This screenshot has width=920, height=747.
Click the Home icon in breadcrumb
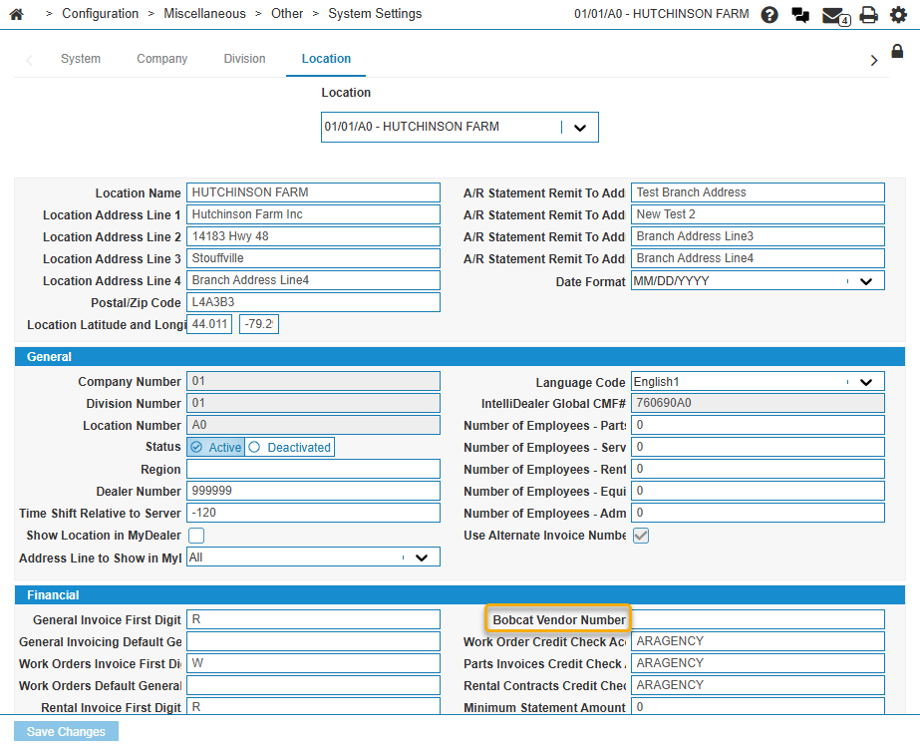[16, 14]
